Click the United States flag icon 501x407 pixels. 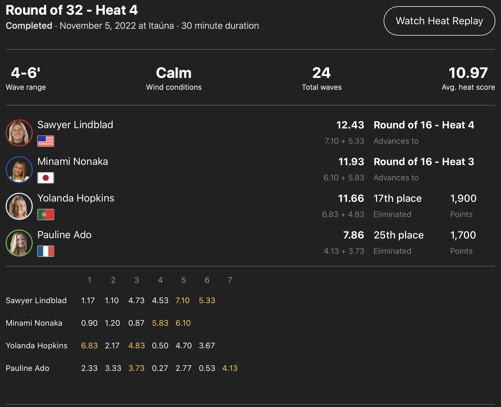[46, 141]
